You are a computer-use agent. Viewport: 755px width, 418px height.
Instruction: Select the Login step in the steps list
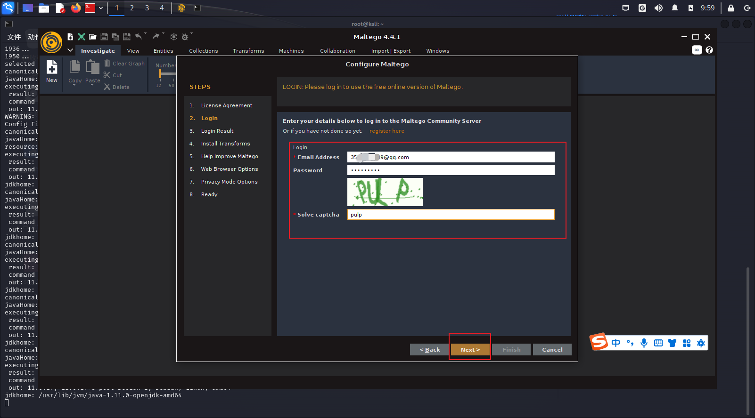[x=209, y=118]
